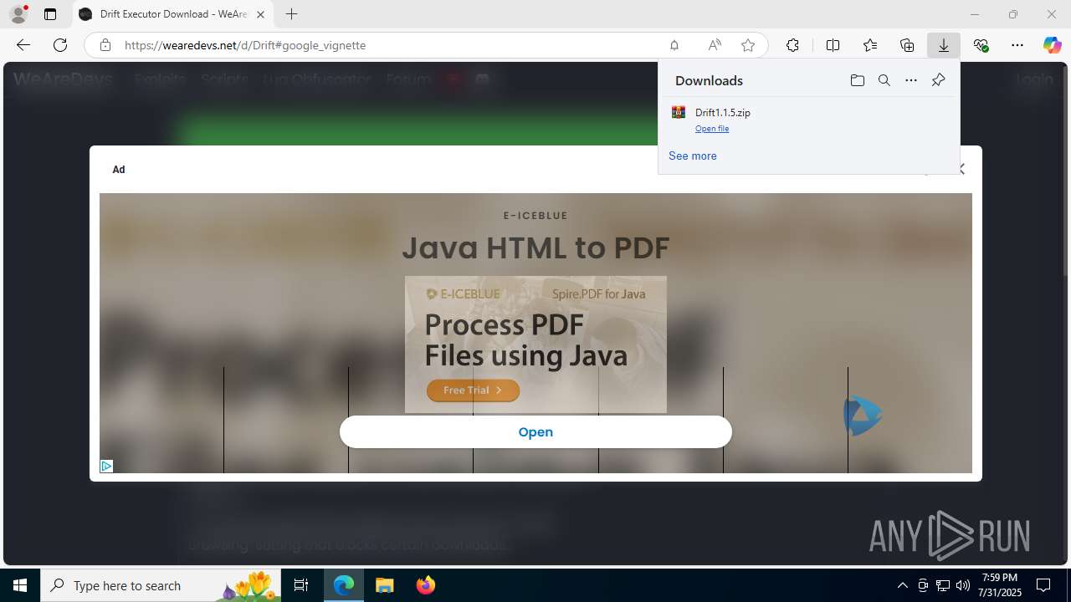Launch Copilot from toolbar icon
The image size is (1071, 602).
[x=1052, y=45]
